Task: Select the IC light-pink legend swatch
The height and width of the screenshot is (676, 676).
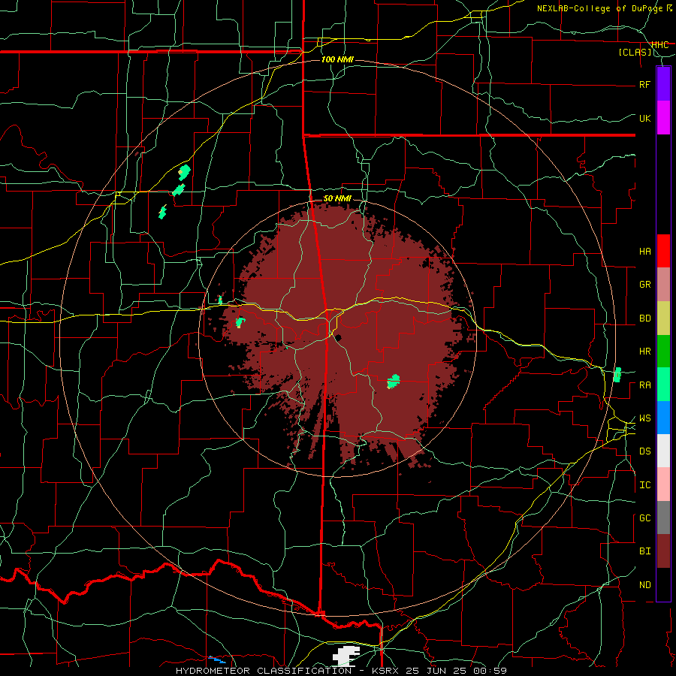Action: click(x=663, y=484)
